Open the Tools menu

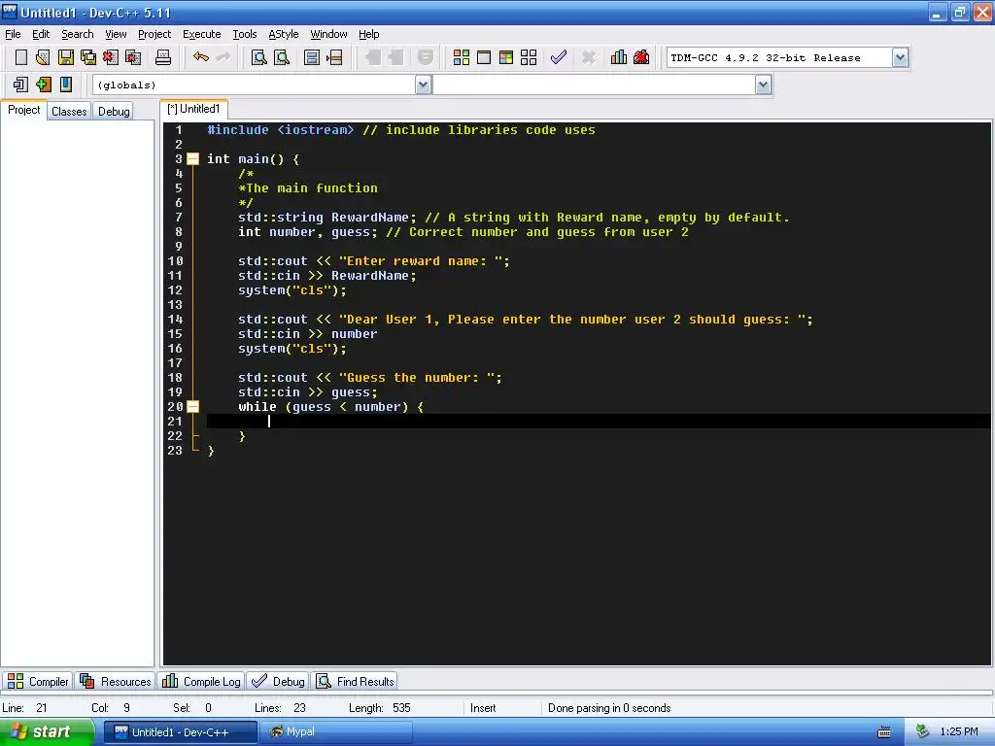(x=244, y=34)
